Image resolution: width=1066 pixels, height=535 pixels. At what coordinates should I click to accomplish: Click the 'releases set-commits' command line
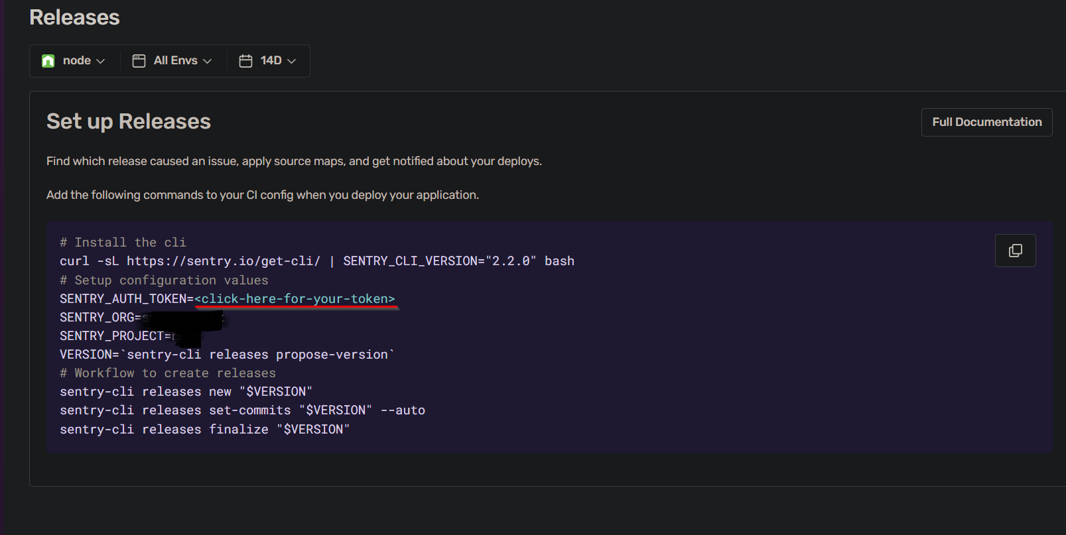[242, 410]
